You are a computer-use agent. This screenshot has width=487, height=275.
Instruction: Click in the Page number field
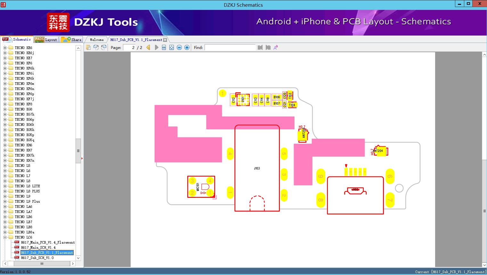(129, 47)
